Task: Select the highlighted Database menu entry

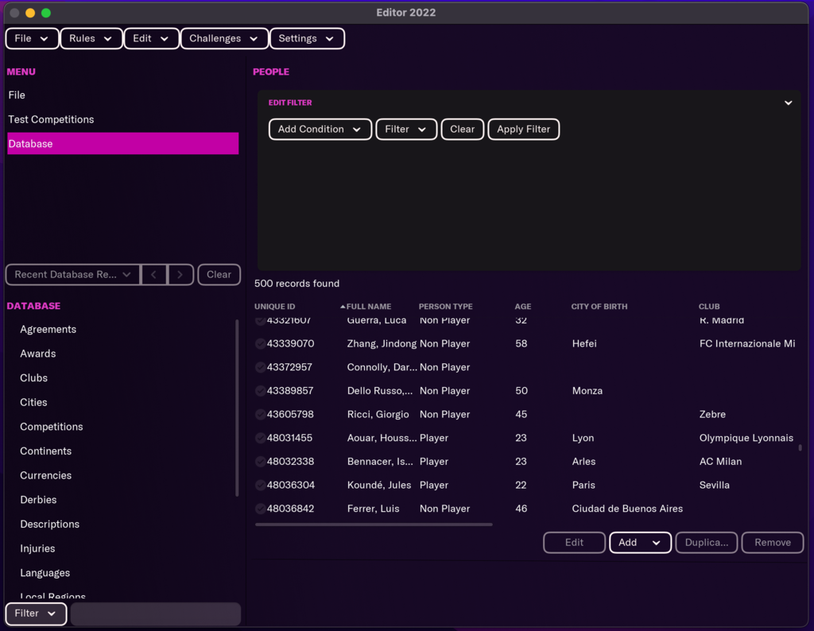Action: point(123,144)
